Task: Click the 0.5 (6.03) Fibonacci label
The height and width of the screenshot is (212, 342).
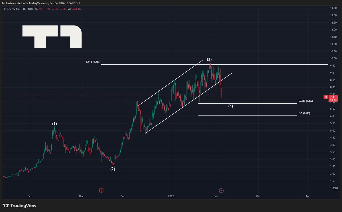Action: [x=304, y=113]
